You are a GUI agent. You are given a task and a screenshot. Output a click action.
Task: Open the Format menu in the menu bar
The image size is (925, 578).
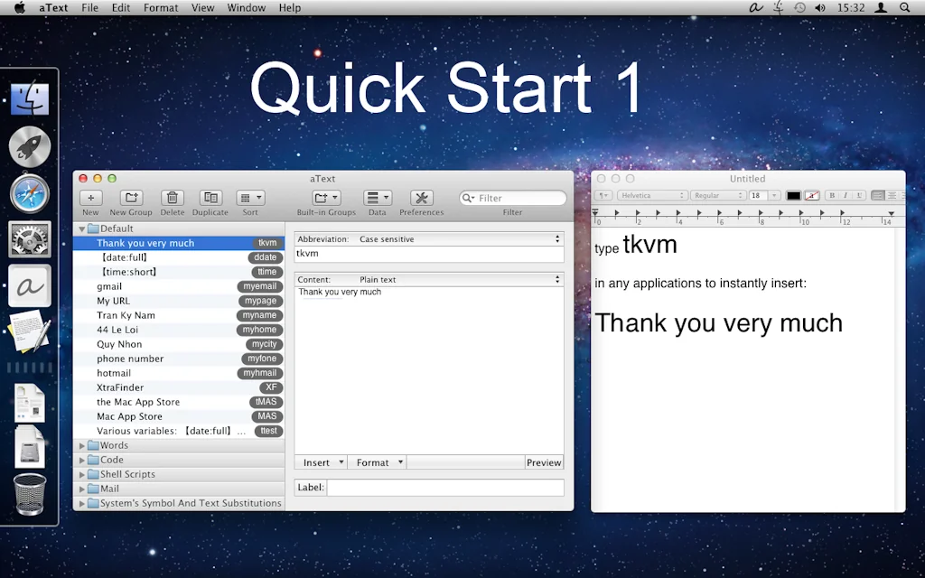tap(161, 7)
